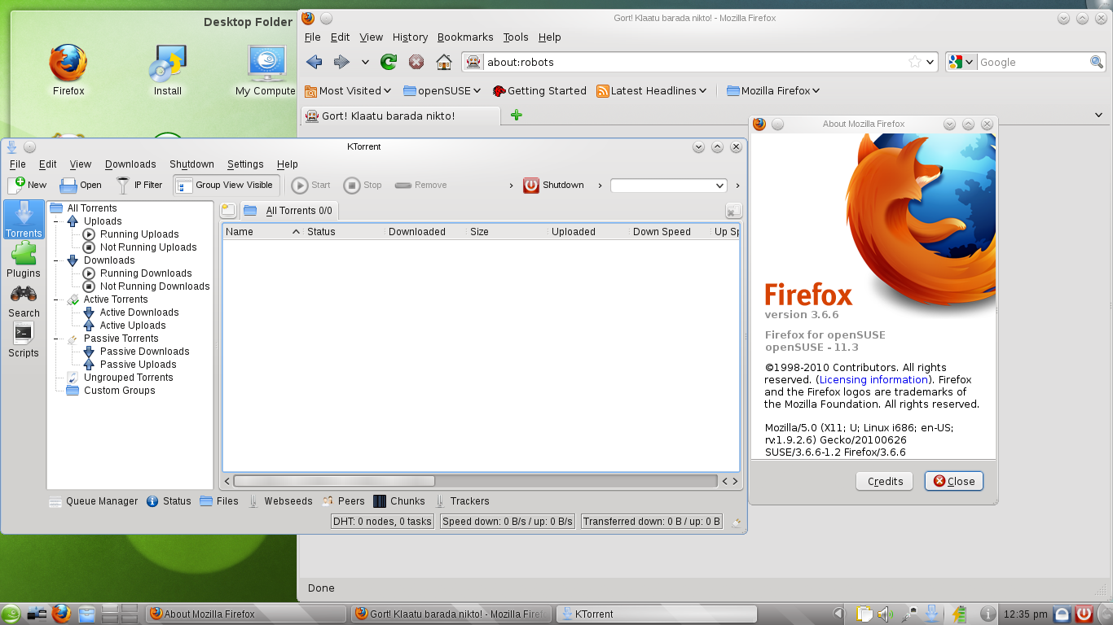1113x625 pixels.
Task: Open the Licensing information link
Action: [873, 379]
